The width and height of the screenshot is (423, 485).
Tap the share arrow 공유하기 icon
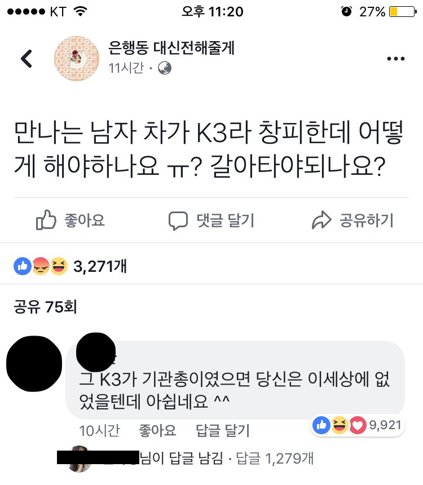(321, 220)
